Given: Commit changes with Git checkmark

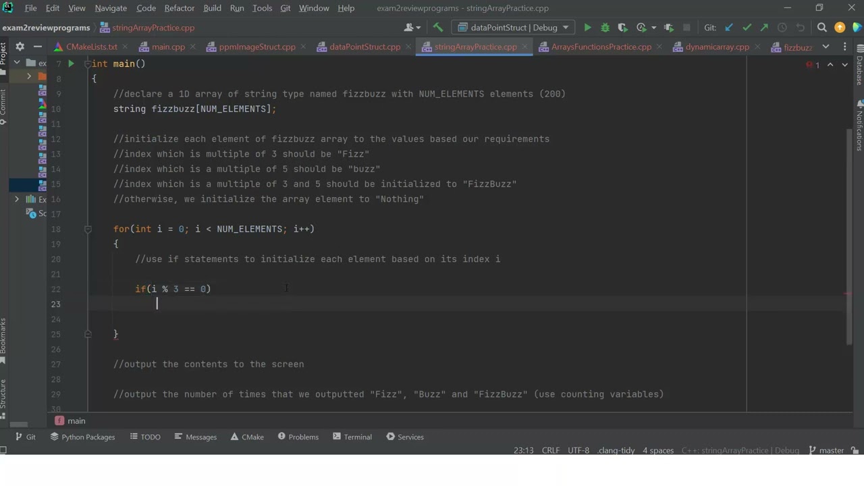Looking at the screenshot, I should [747, 28].
